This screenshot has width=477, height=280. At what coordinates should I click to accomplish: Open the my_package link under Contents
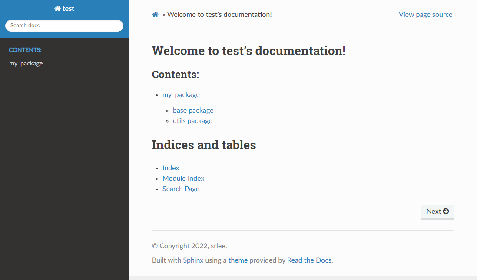[181, 95]
